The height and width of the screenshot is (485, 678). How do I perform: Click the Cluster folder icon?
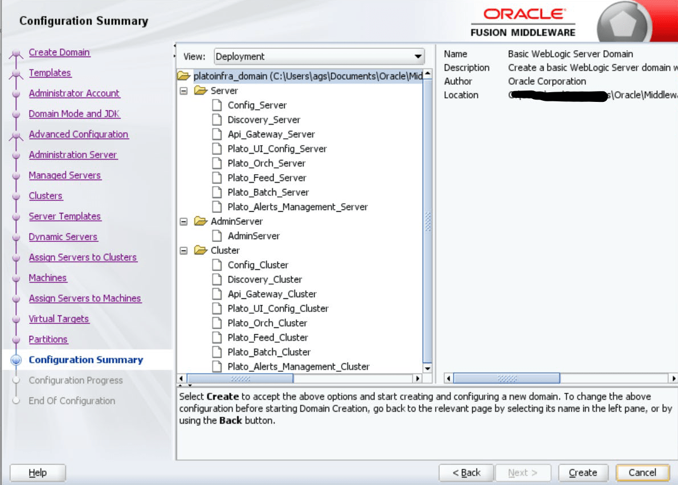201,250
